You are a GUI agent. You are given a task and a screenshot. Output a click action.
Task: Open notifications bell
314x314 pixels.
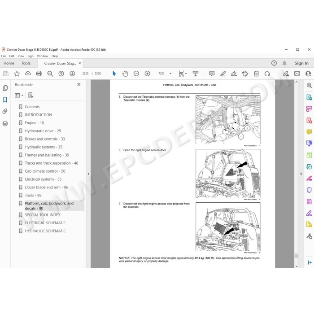point(284,63)
